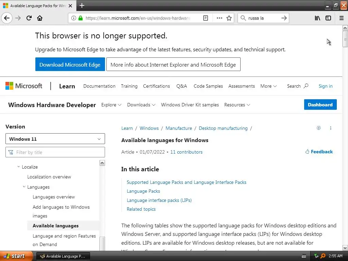Open Languages overview in the tree
This screenshot has width=348, height=261.
[54, 197]
